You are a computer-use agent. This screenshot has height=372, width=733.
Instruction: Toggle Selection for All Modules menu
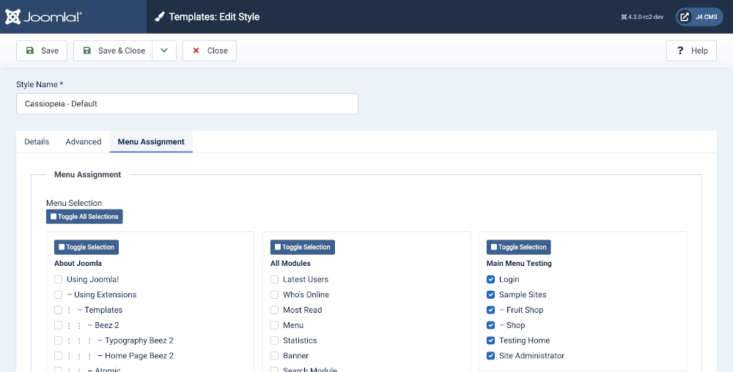coord(303,247)
